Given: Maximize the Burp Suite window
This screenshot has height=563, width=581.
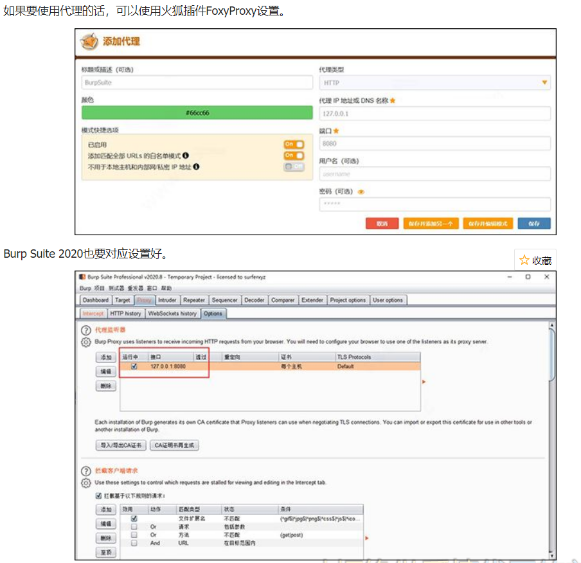Looking at the screenshot, I should (528, 276).
